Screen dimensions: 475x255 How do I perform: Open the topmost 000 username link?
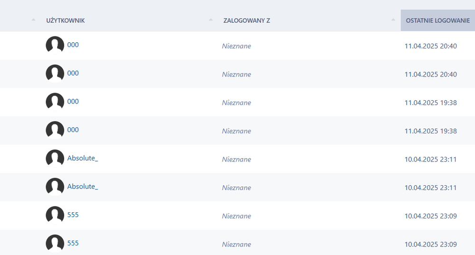(x=73, y=45)
